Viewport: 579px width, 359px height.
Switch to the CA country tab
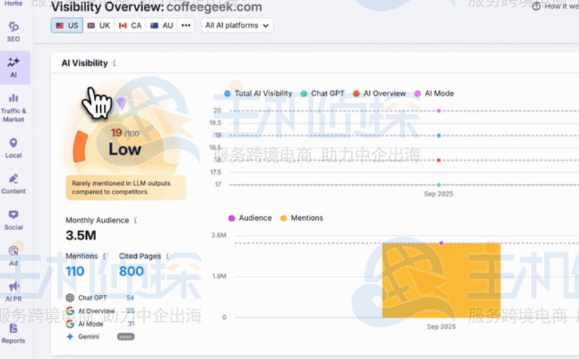coord(130,26)
